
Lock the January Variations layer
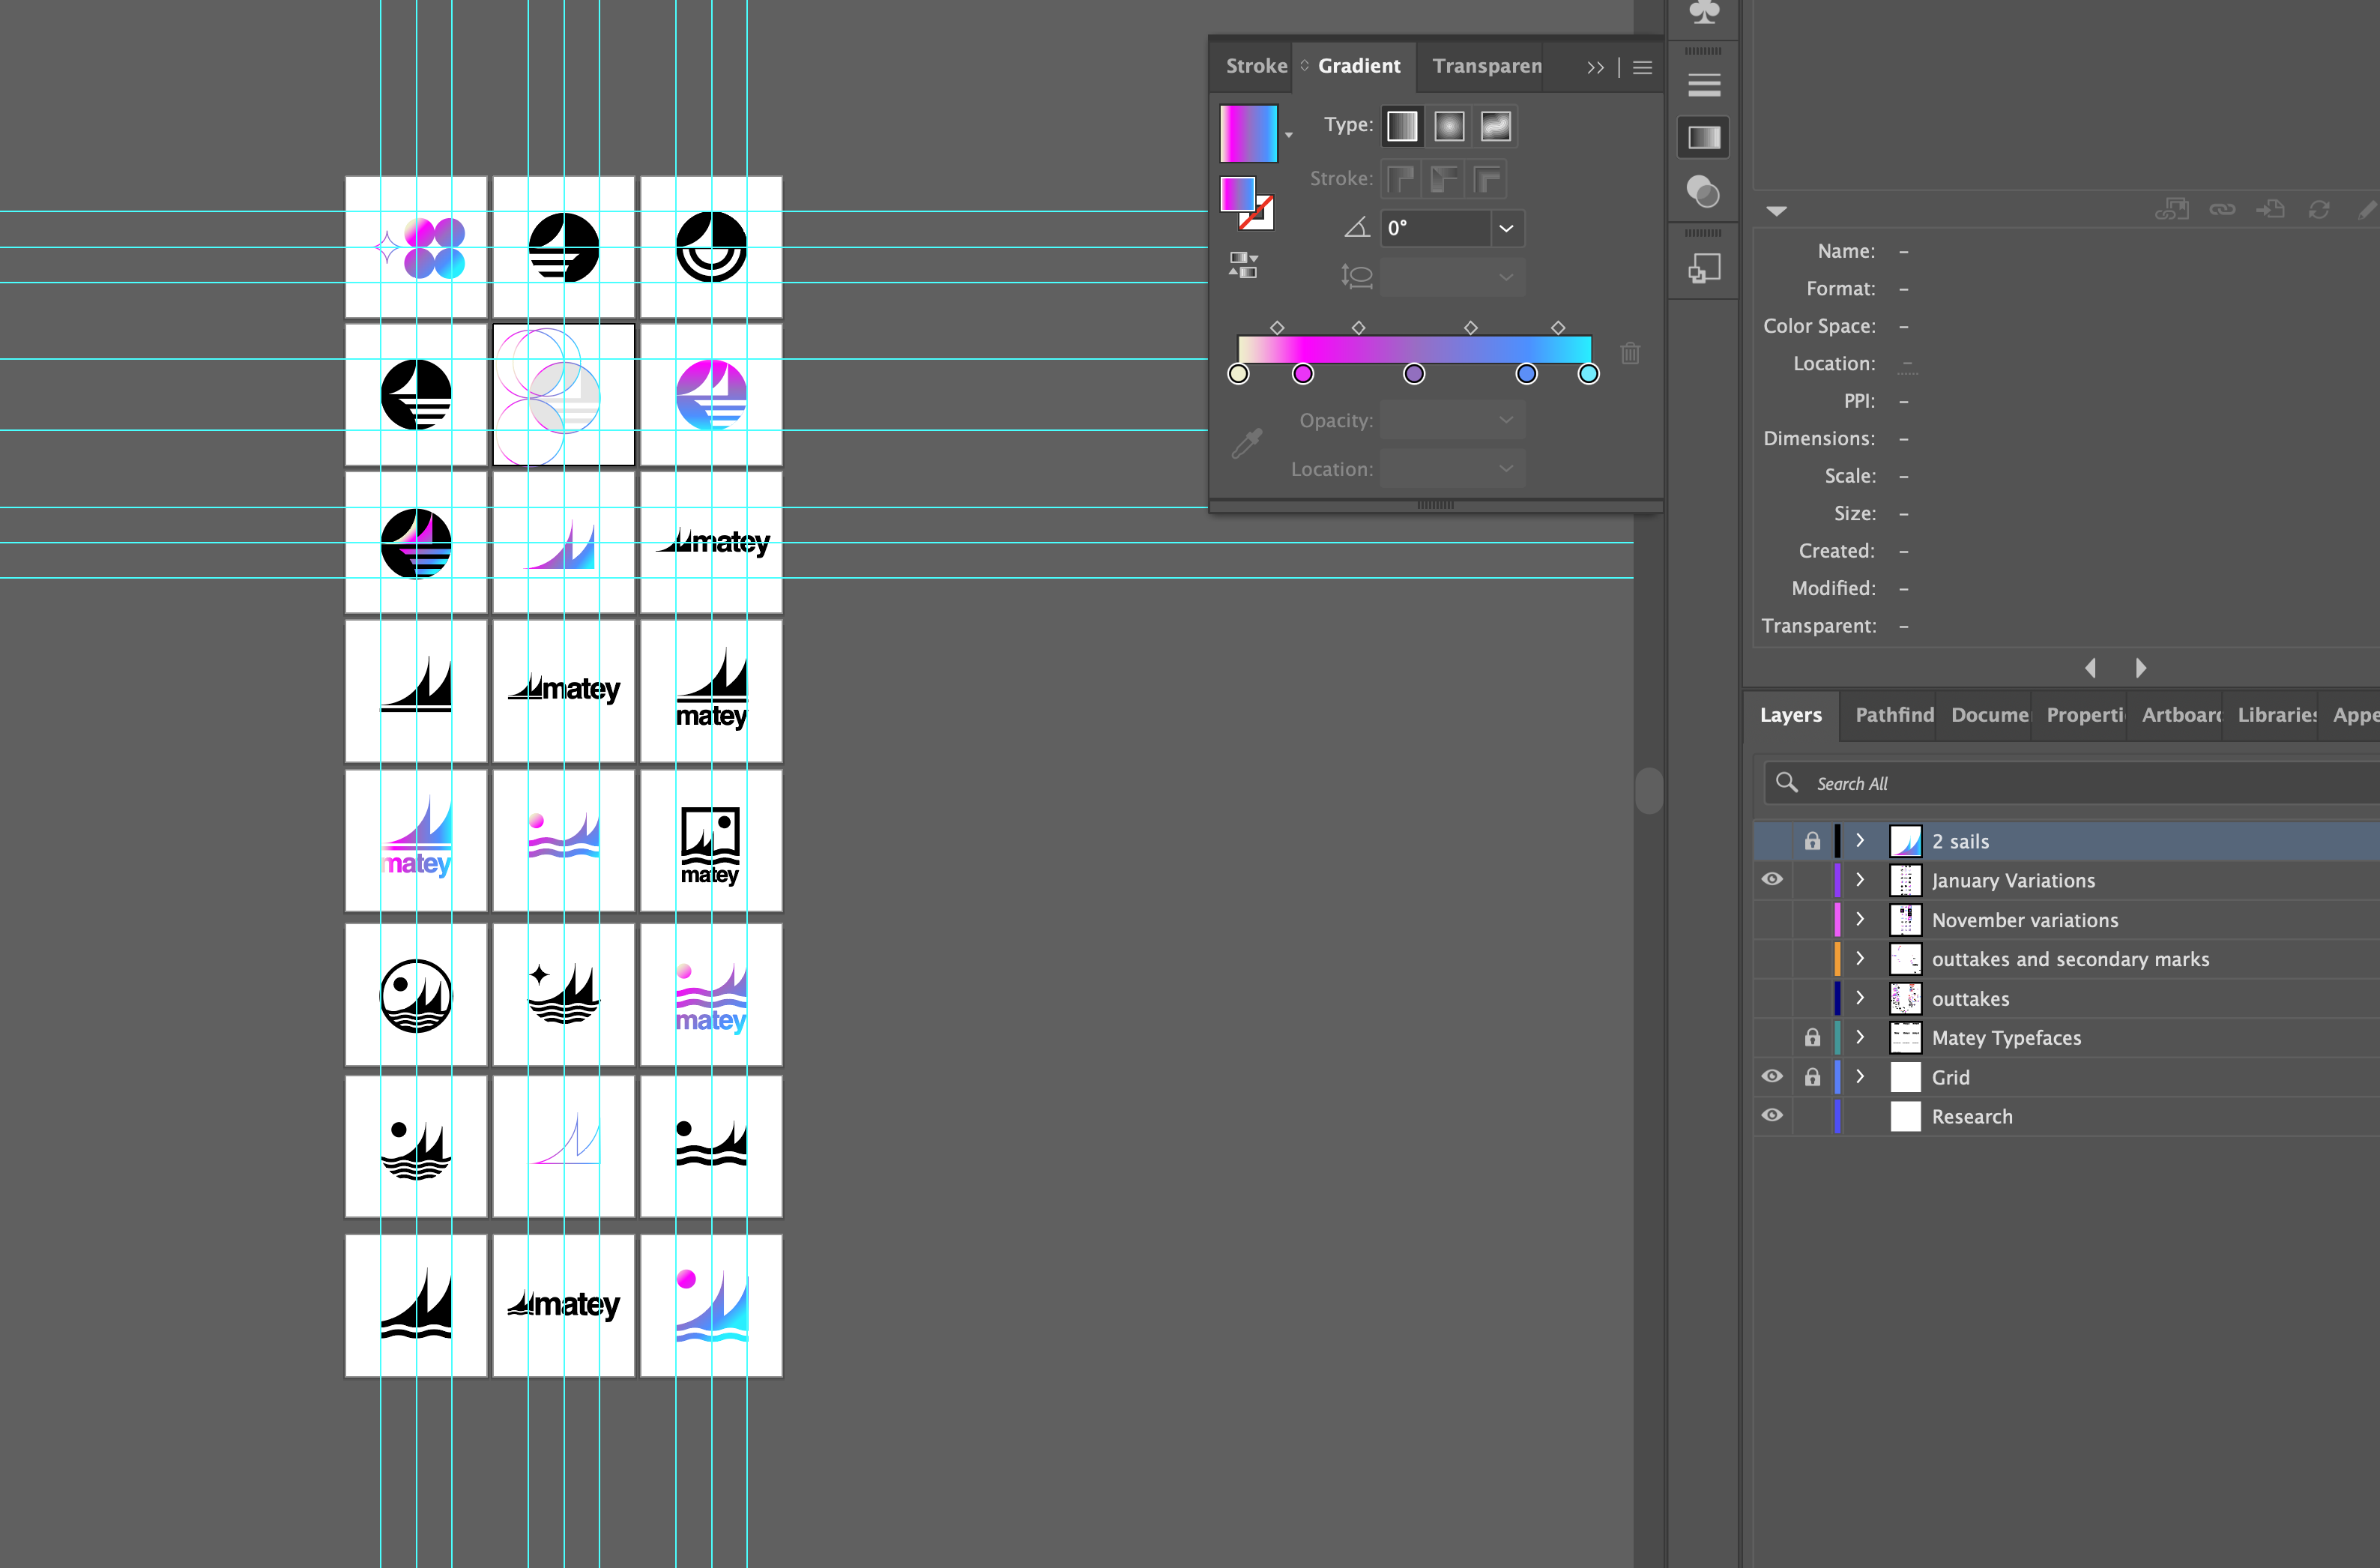point(1812,880)
